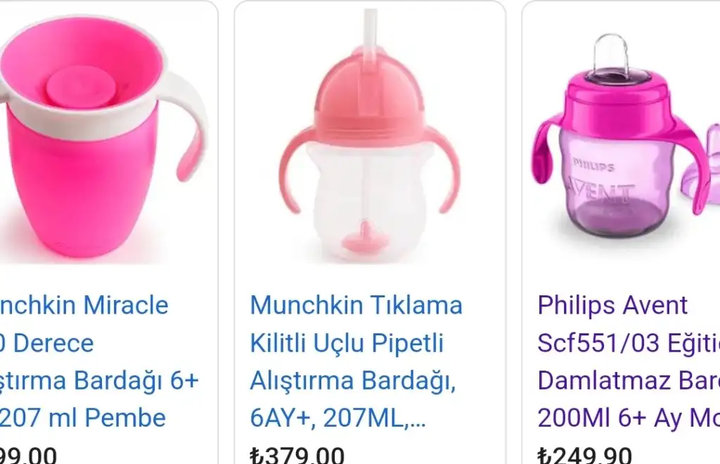Click the 'Kilitli Uçlu Pipetli' text line
Image resolution: width=720 pixels, height=464 pixels.
347,343
